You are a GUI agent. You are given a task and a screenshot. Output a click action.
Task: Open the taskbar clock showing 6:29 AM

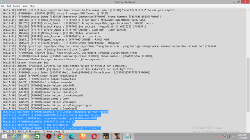tap(242, 136)
